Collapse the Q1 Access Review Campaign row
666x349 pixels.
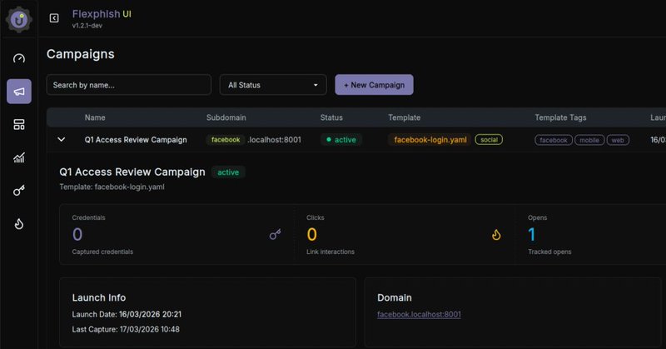click(62, 140)
